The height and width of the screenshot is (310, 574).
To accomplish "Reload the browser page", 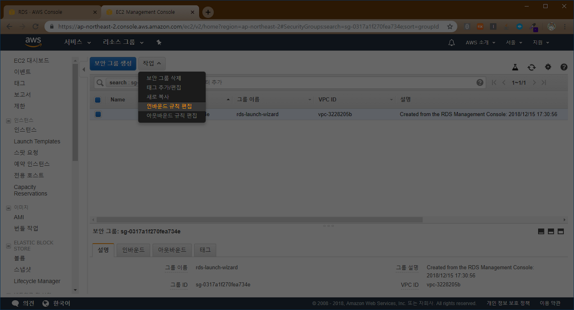I will pos(35,26).
